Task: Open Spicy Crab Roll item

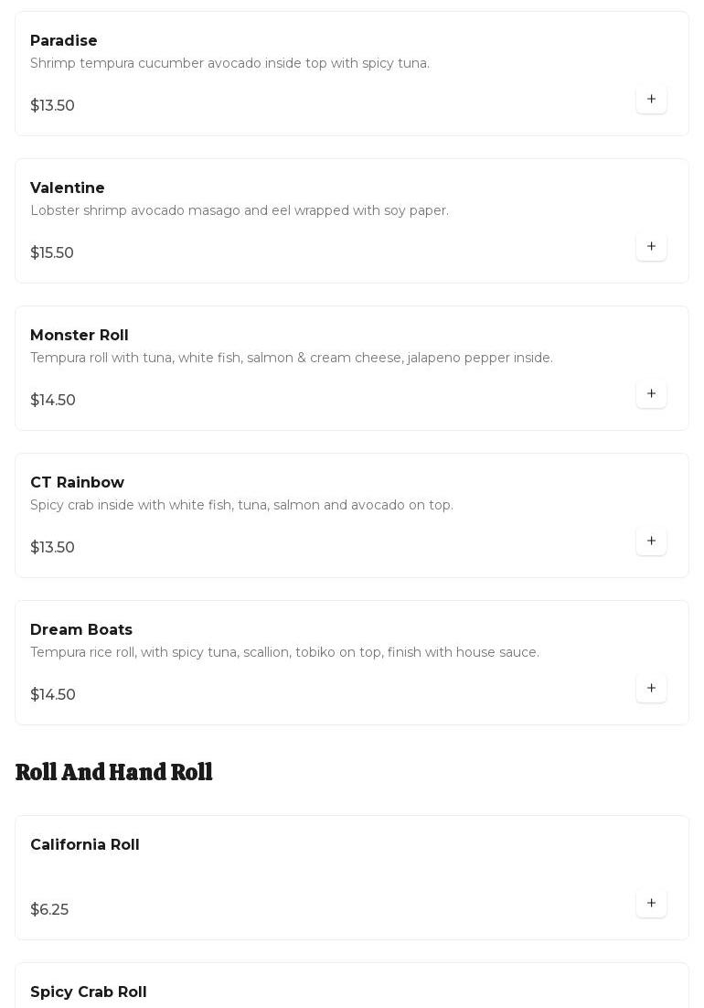Action: [x=89, y=992]
